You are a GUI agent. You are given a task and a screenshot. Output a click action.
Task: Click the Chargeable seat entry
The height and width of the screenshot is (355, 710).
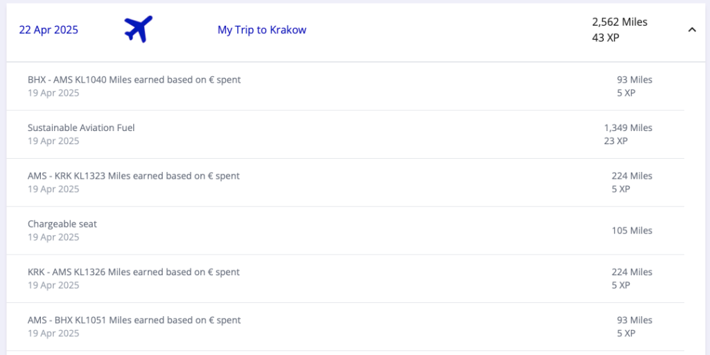tap(62, 224)
